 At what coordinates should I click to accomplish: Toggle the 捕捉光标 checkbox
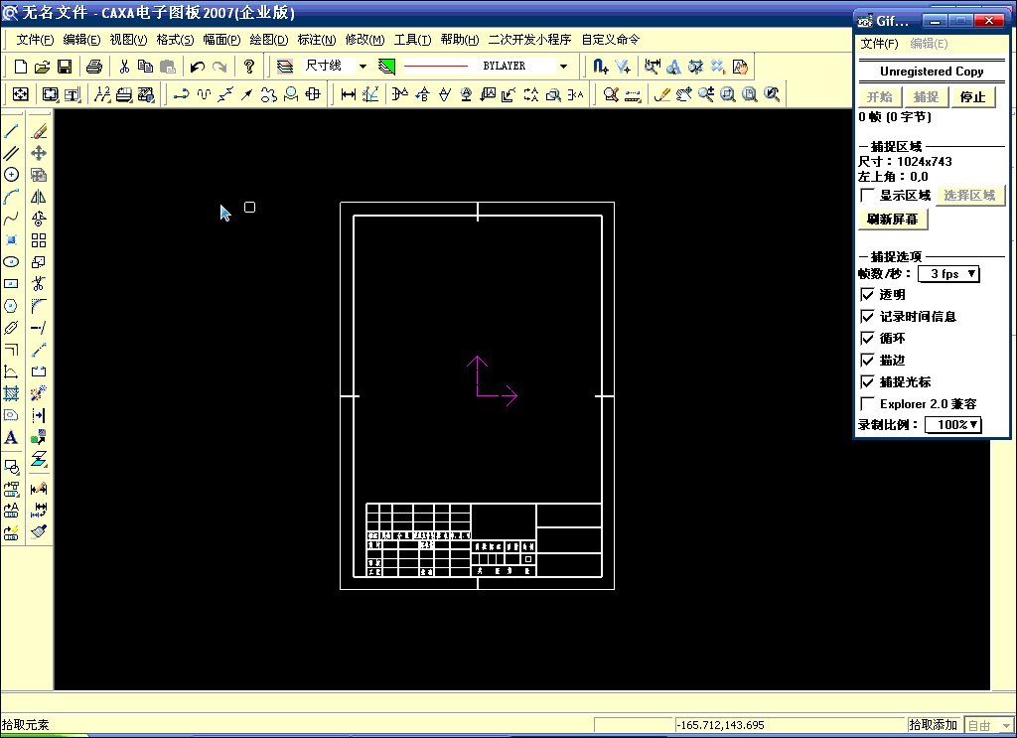(x=867, y=381)
